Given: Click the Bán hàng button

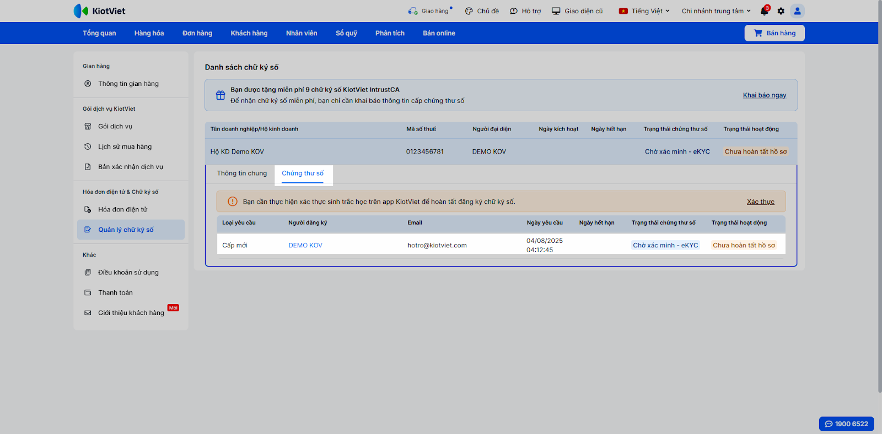Looking at the screenshot, I should click(775, 33).
